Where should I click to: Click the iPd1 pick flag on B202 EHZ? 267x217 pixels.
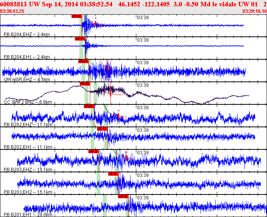89,106
